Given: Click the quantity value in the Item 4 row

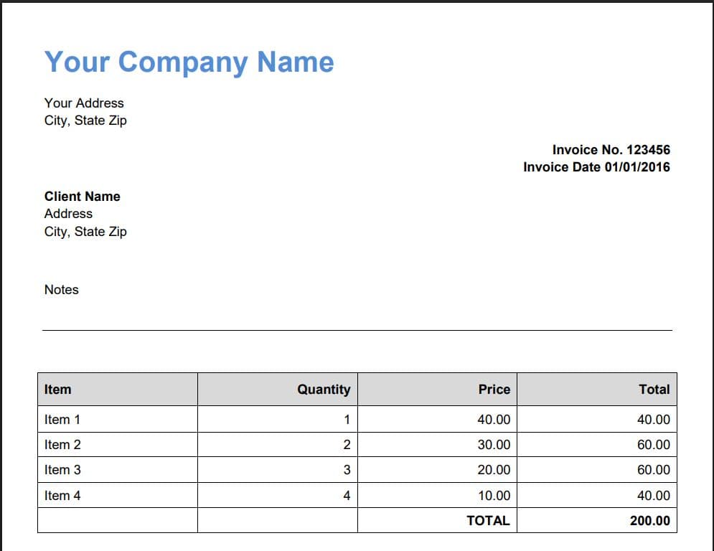Looking at the screenshot, I should pos(347,496).
